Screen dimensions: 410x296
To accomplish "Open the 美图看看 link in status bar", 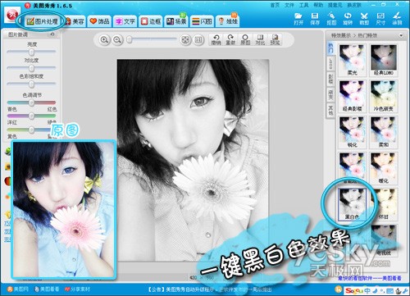I will (x=47, y=289).
